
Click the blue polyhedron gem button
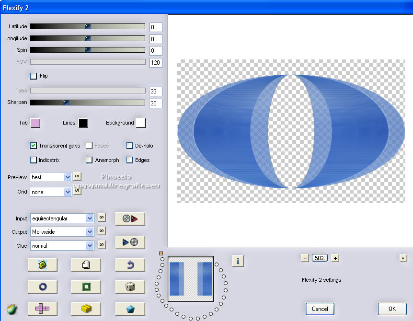[x=130, y=309]
